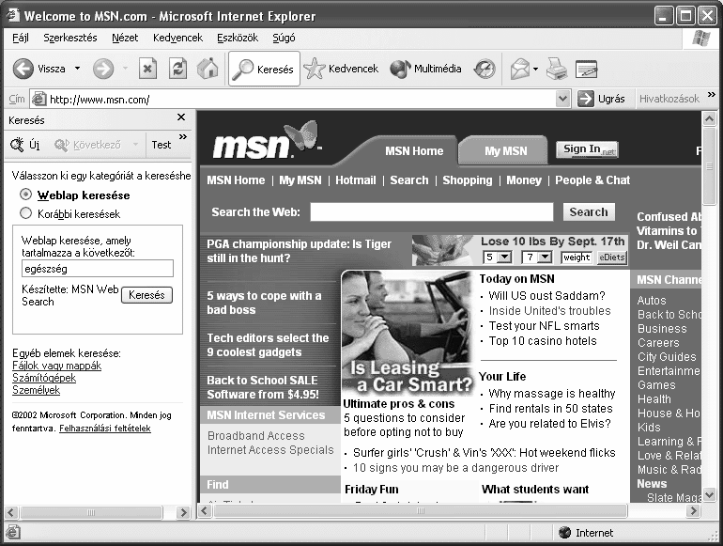
Task: Go to the Home page icon
Action: (x=208, y=69)
